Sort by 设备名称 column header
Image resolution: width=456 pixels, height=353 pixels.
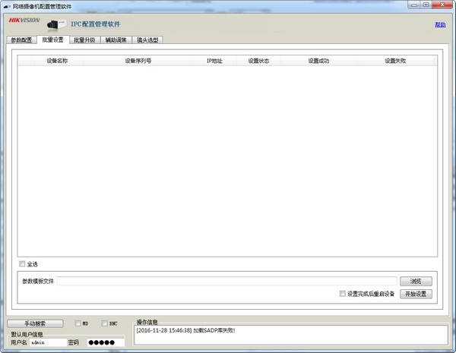(57, 61)
